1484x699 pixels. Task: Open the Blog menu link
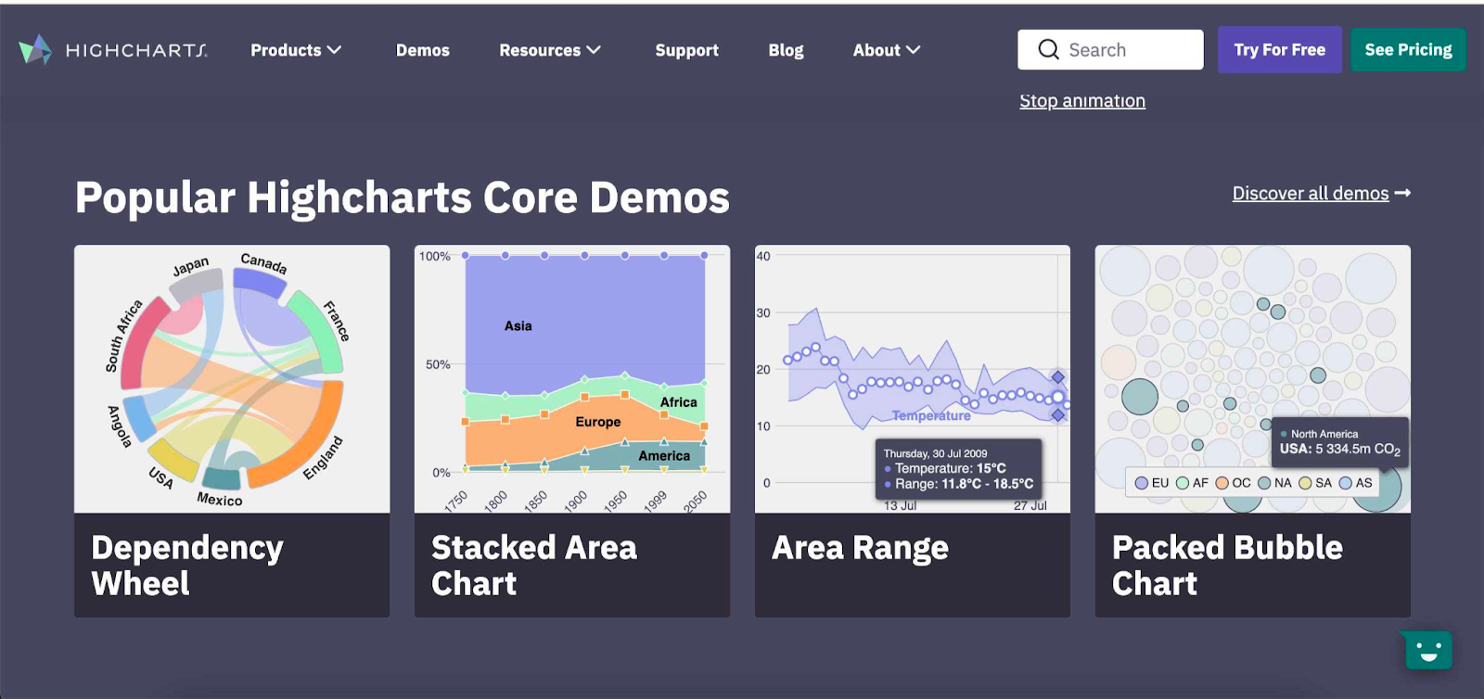(x=786, y=50)
